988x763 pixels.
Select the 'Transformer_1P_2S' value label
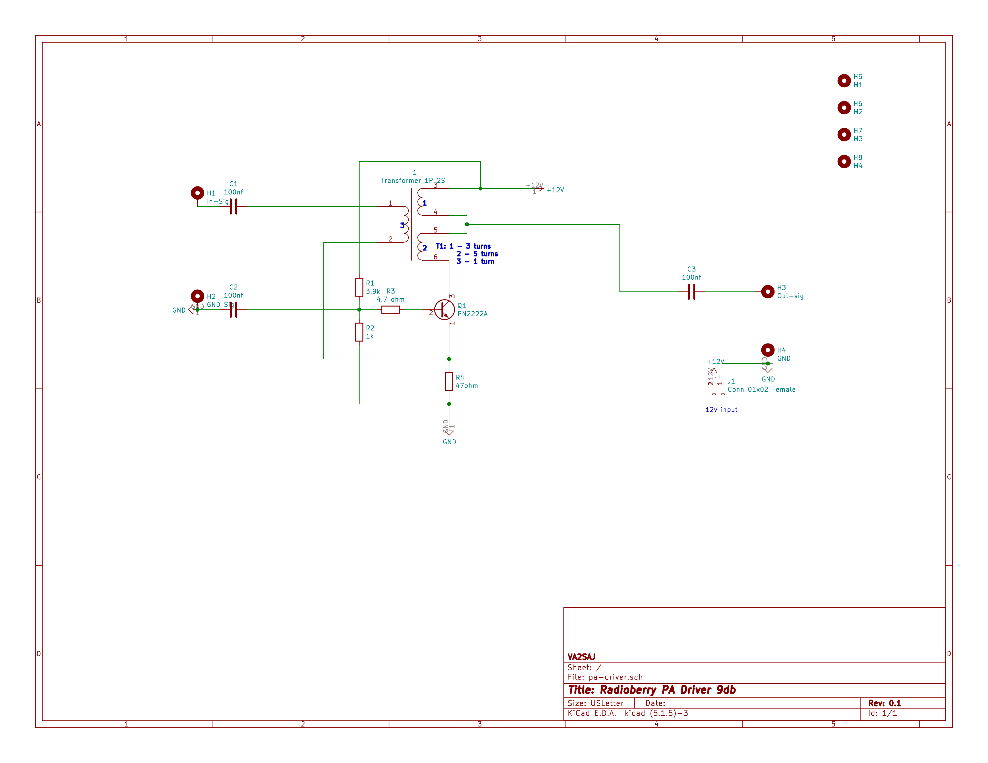click(413, 180)
